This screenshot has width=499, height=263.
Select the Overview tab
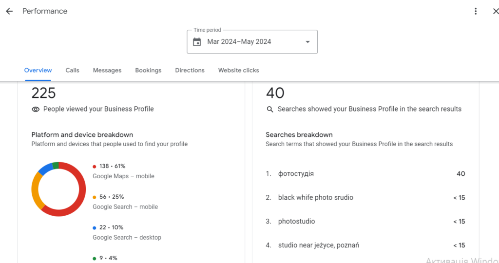[x=38, y=70]
